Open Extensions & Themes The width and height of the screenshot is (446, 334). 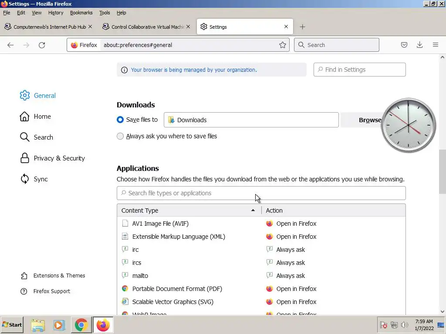click(x=53, y=275)
